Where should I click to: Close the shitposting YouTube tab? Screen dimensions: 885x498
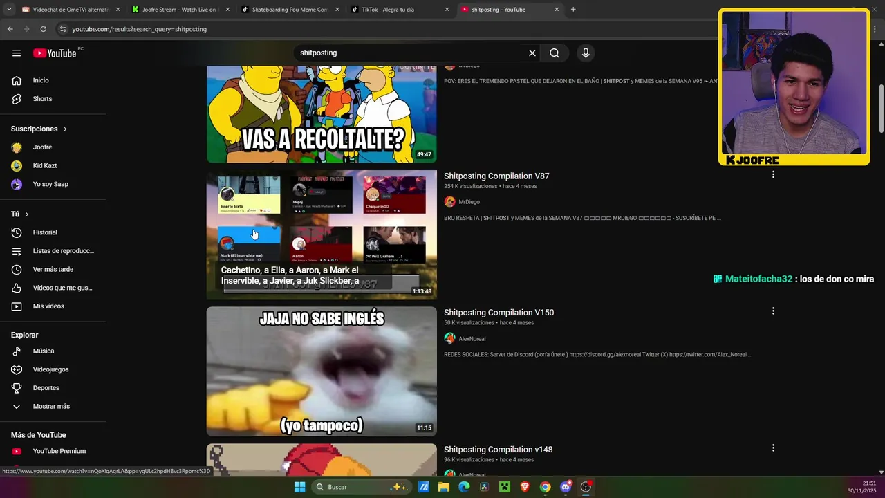coord(557,10)
